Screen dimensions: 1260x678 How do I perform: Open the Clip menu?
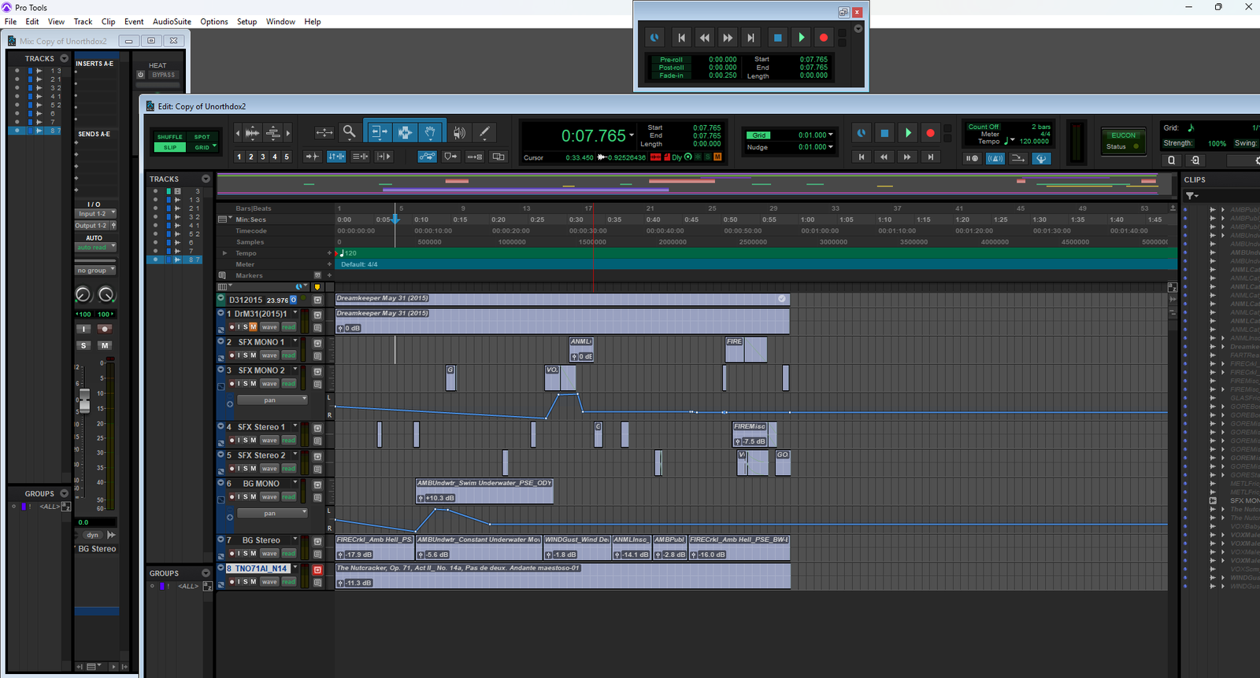(108, 21)
